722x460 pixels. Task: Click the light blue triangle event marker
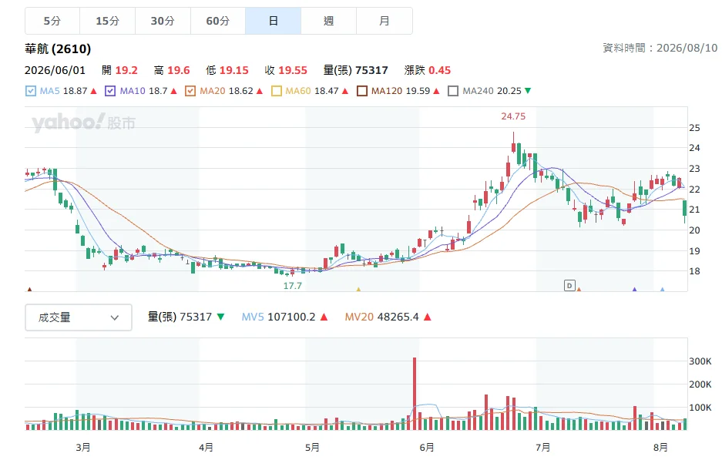[x=663, y=289]
